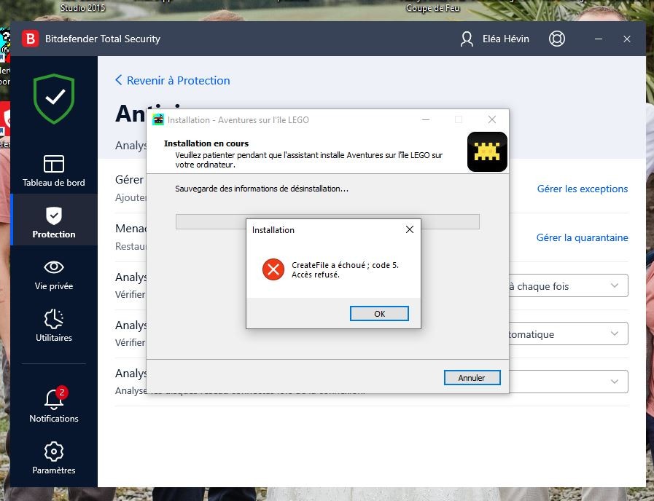Open Utilitaires section
Screen dimensions: 654x501
pos(54,326)
